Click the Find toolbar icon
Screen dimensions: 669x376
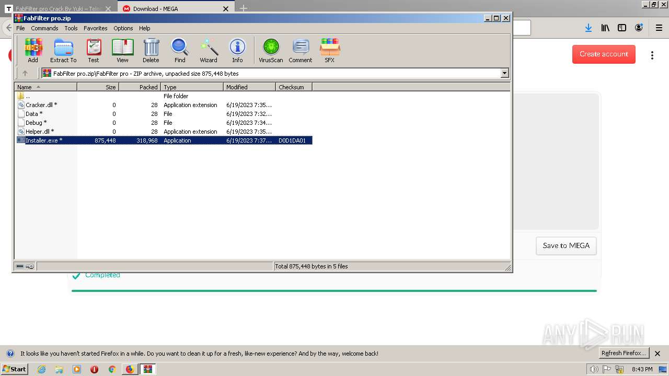(x=180, y=51)
